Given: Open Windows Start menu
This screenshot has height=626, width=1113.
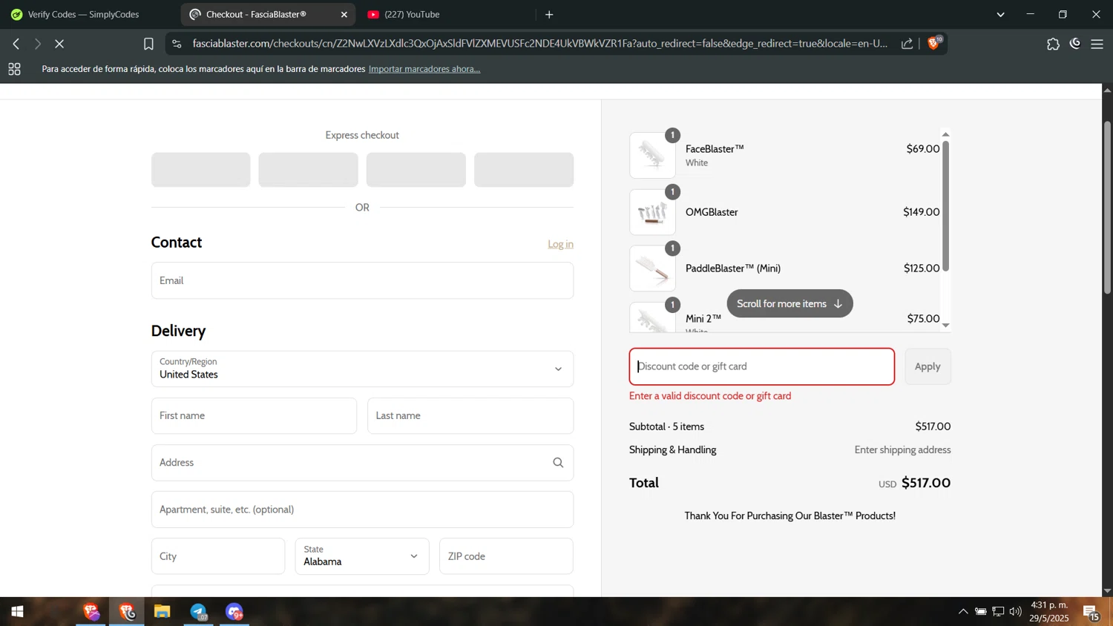Looking at the screenshot, I should 17,612.
